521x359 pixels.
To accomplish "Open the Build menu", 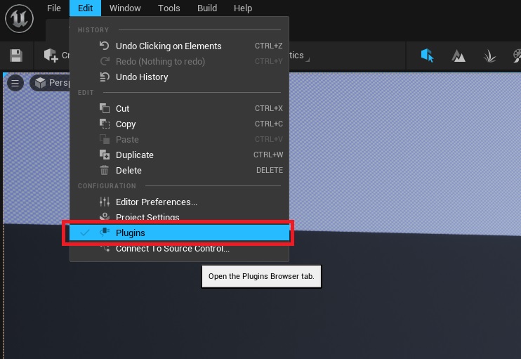I will click(x=206, y=8).
